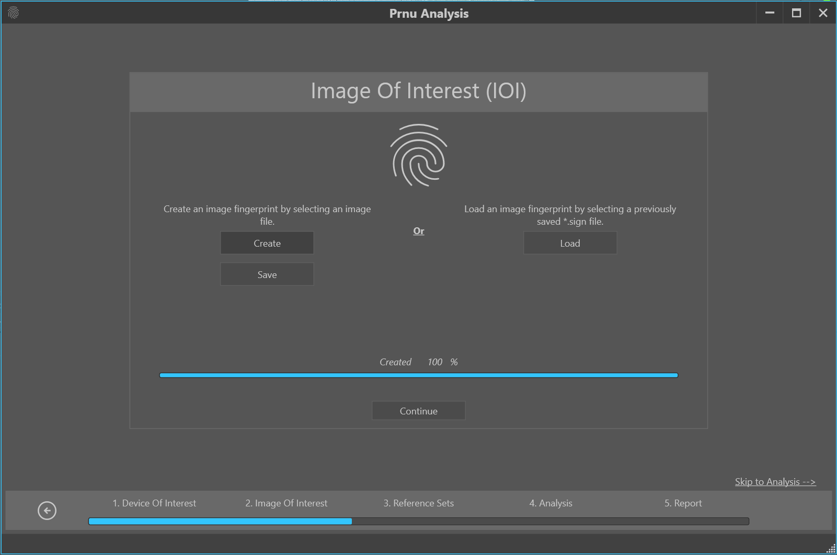
Task: Click the Save fingerprint button
Action: point(267,274)
